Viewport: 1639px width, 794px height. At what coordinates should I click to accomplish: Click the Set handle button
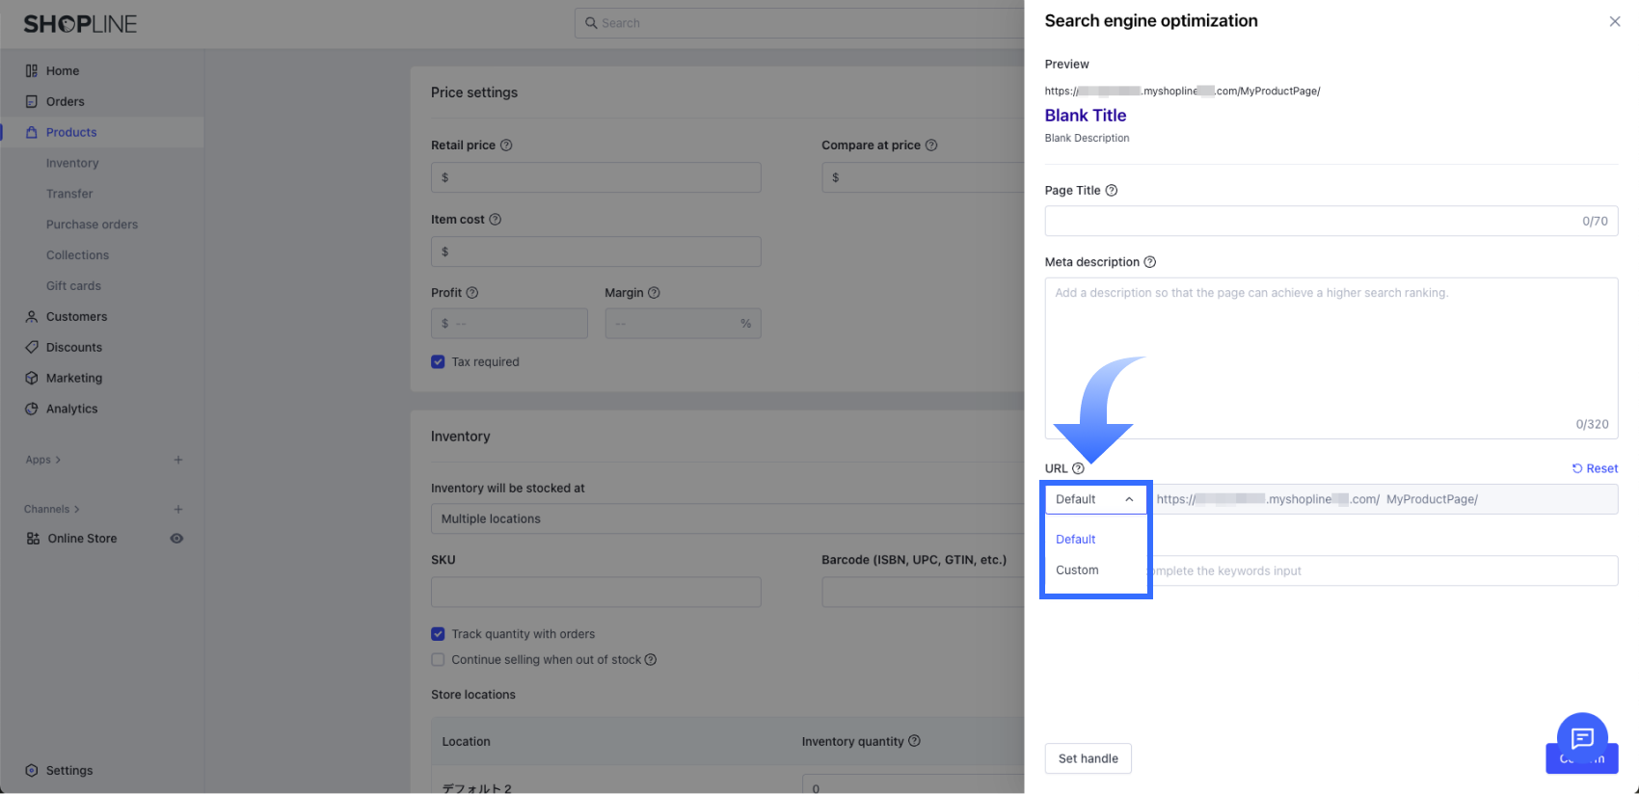click(x=1088, y=758)
